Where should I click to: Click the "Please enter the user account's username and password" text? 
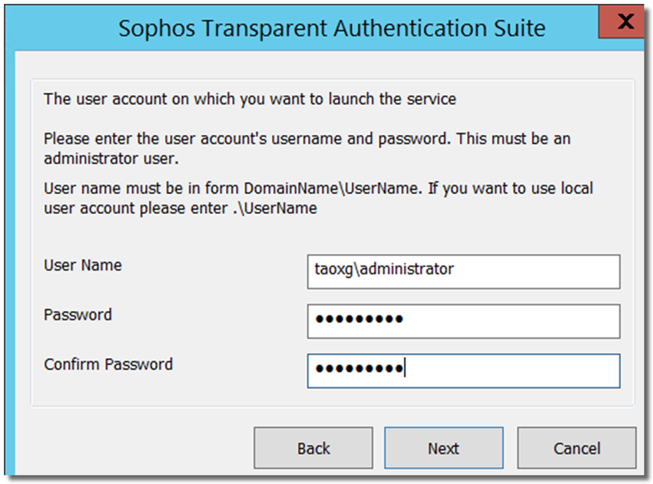[247, 139]
